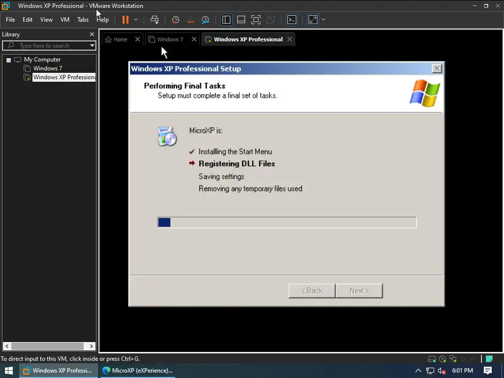Click the greyed Next button in Setup

(x=359, y=291)
